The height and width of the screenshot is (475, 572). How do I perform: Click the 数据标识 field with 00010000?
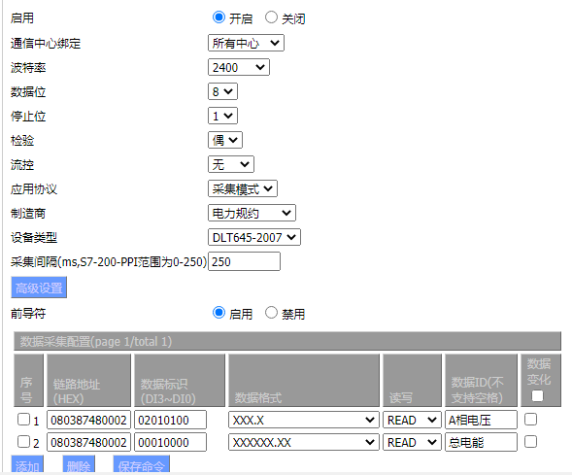click(x=170, y=443)
